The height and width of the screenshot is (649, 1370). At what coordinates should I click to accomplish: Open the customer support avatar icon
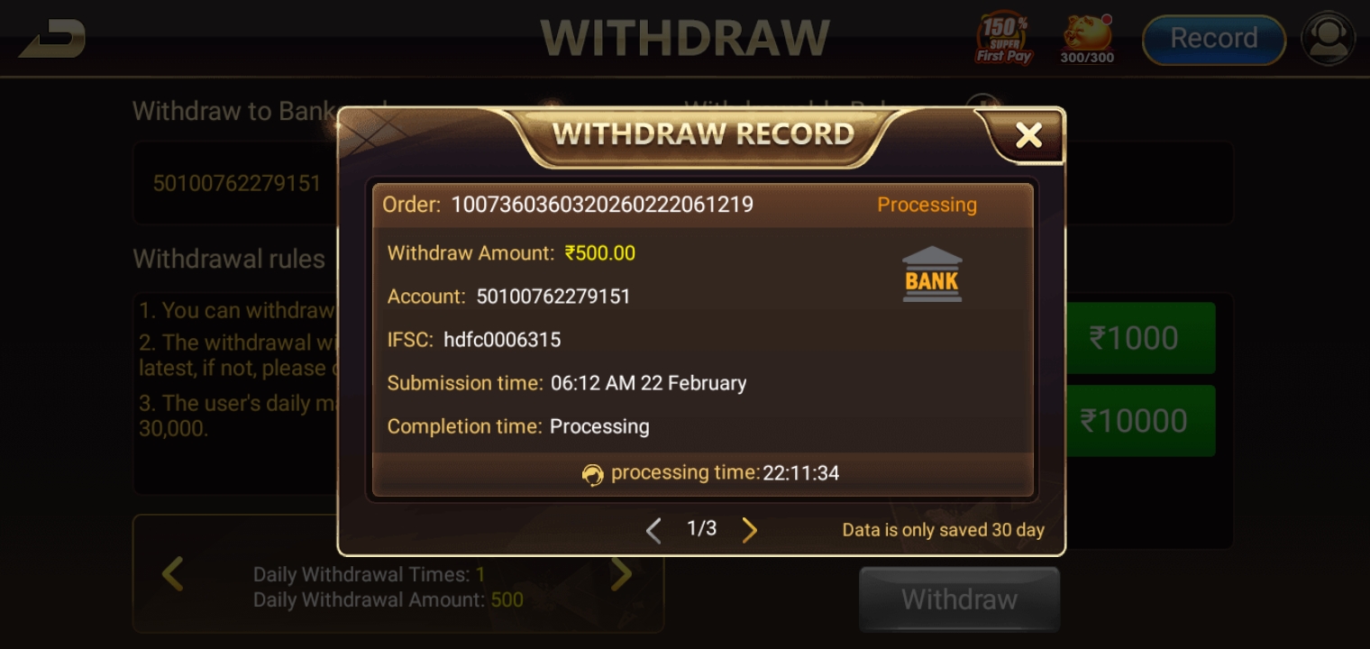[1328, 39]
